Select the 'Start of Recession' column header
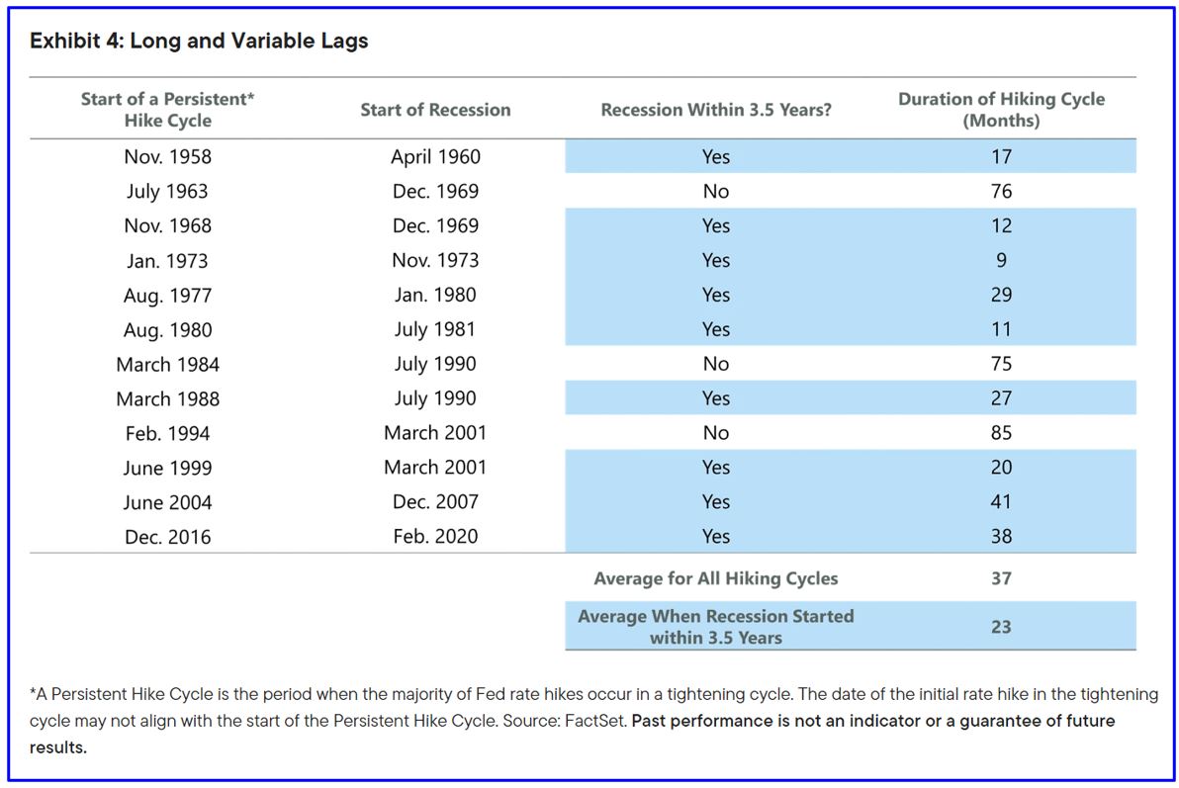Image resolution: width=1179 pixels, height=788 pixels. tap(435, 110)
